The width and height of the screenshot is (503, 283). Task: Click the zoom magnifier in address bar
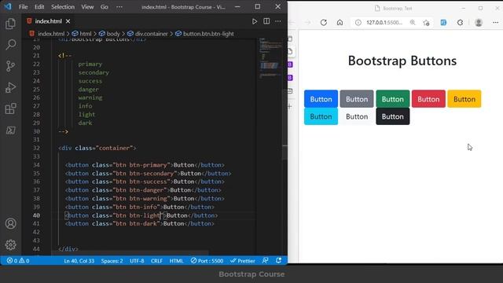pos(413,23)
